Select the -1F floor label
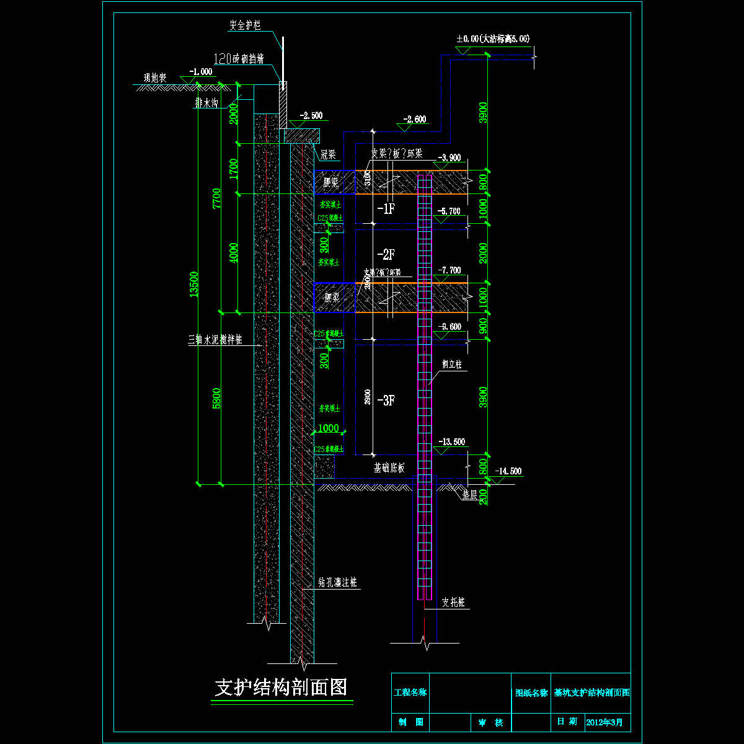Screen dimensions: 744x744 coord(385,210)
